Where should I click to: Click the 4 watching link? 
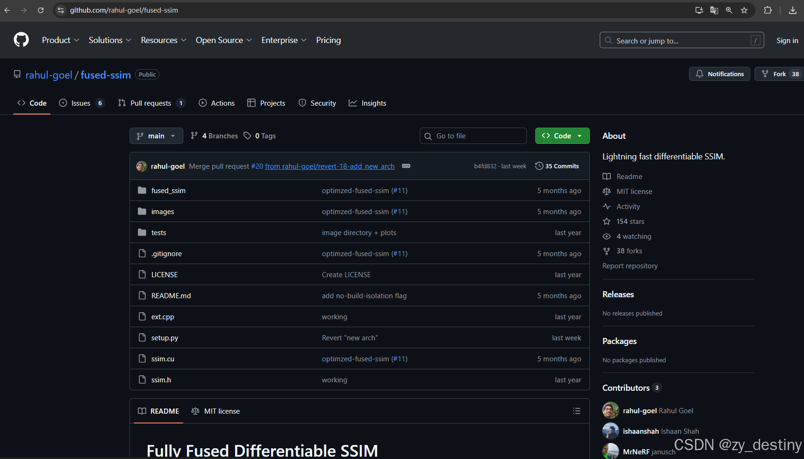point(633,236)
